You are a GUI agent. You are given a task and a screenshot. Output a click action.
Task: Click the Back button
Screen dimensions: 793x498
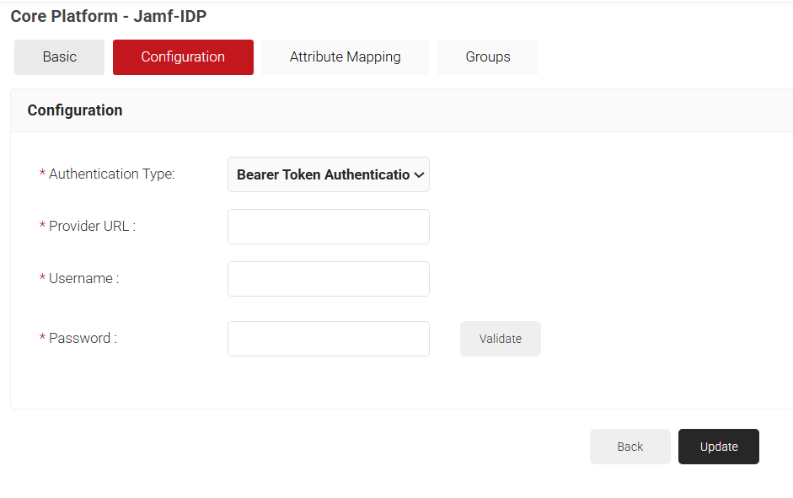click(x=630, y=447)
